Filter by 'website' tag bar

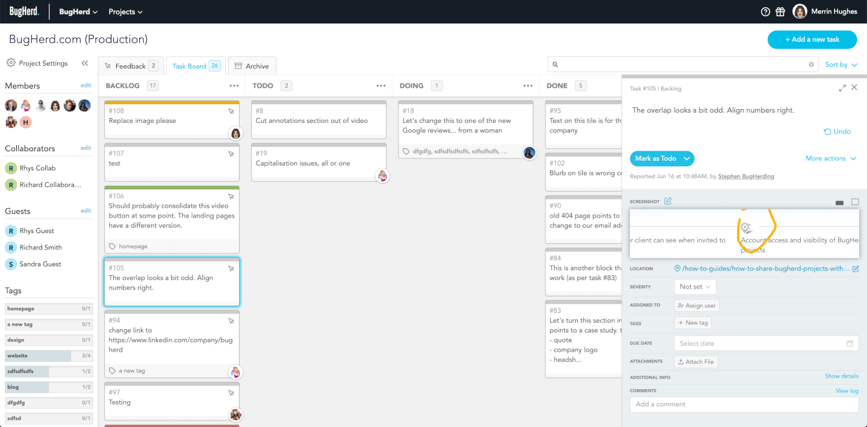coord(49,355)
